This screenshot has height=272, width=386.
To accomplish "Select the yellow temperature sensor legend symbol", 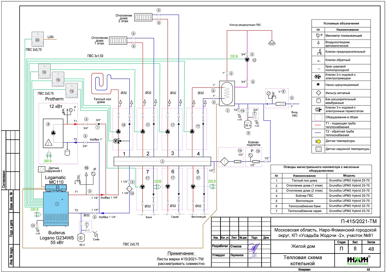I will (x=319, y=141).
